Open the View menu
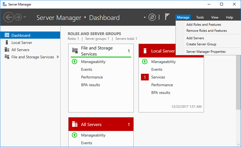 pyautogui.click(x=215, y=17)
